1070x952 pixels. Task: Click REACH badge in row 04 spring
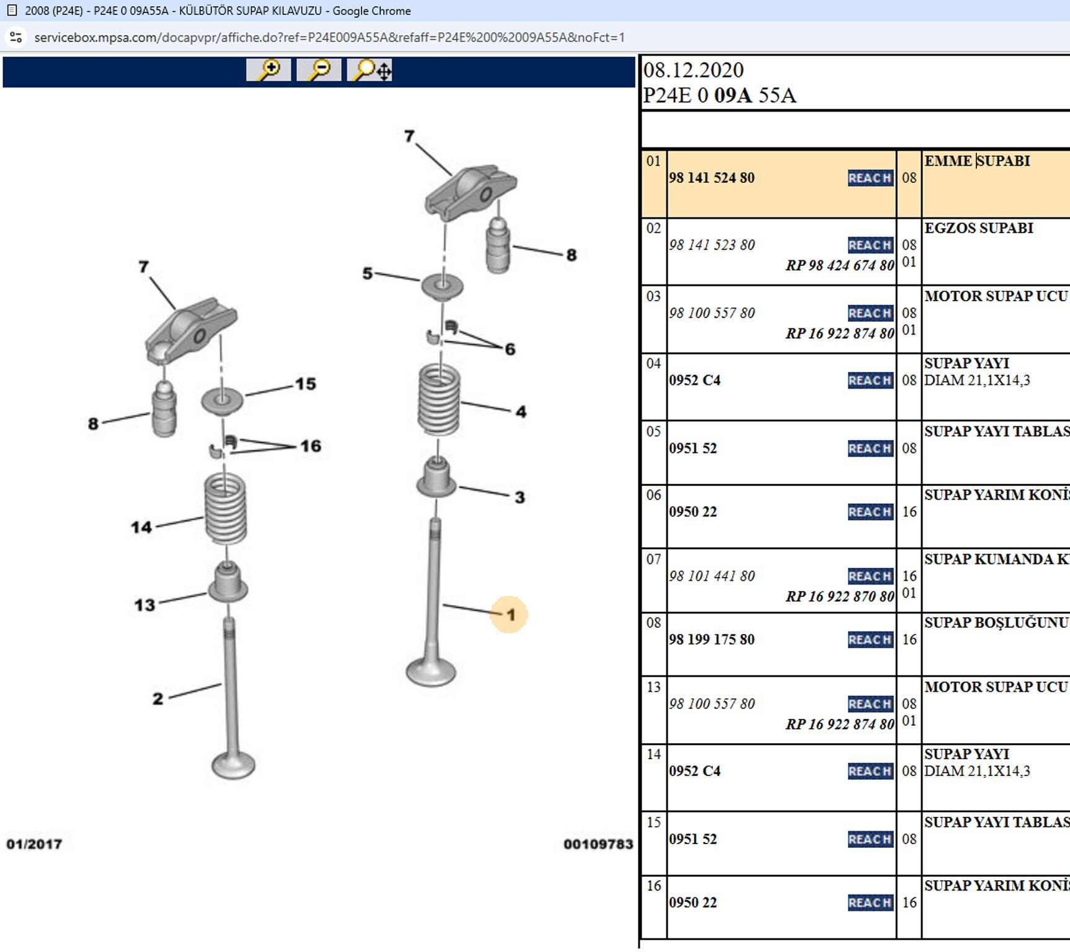coord(870,381)
